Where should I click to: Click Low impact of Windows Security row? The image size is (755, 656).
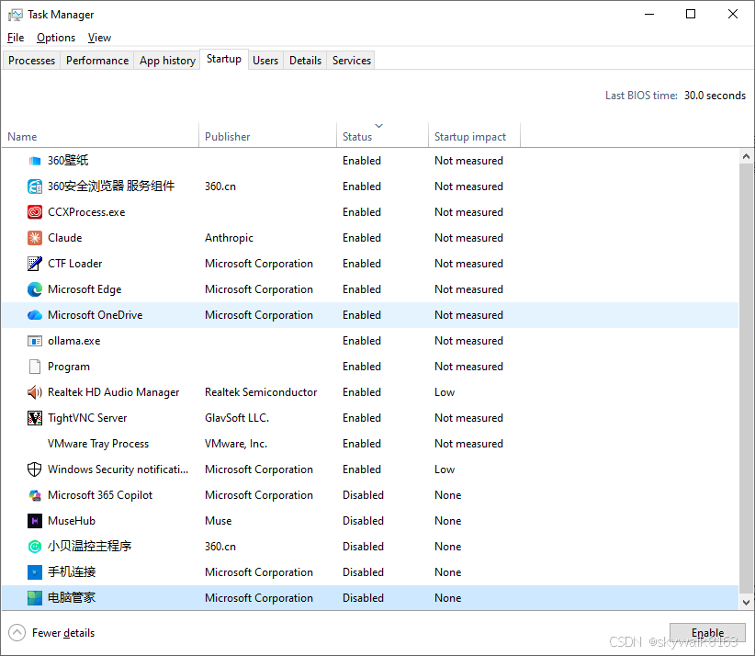click(x=445, y=469)
